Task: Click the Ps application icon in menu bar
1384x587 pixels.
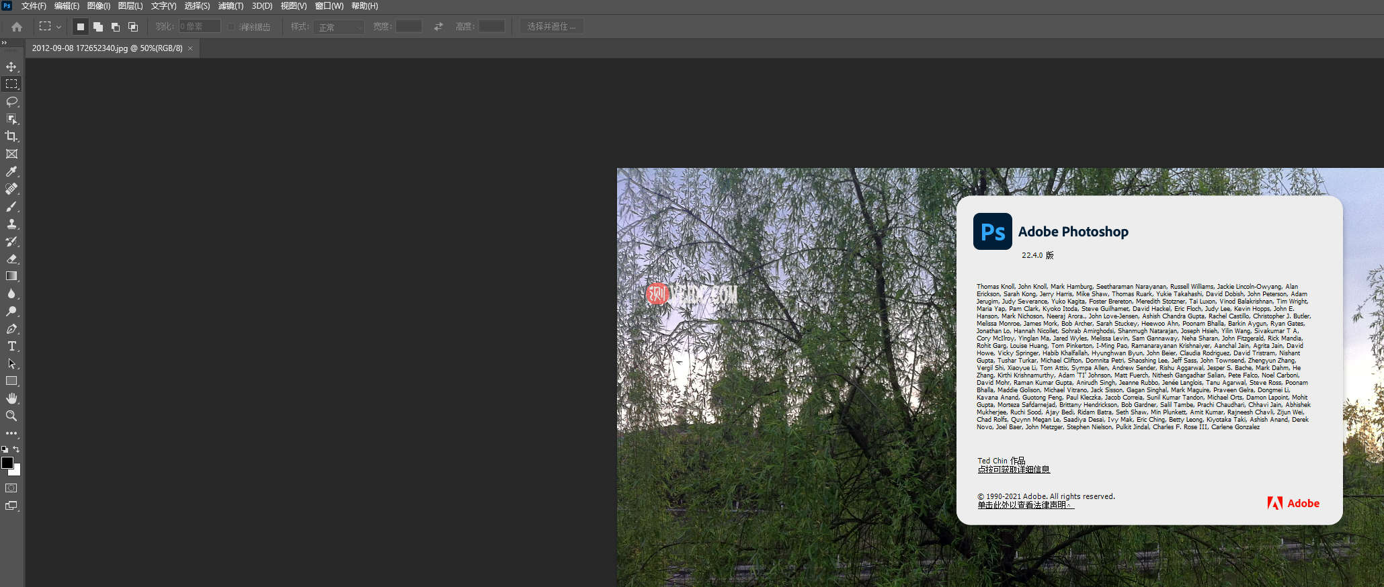Action: [x=7, y=6]
